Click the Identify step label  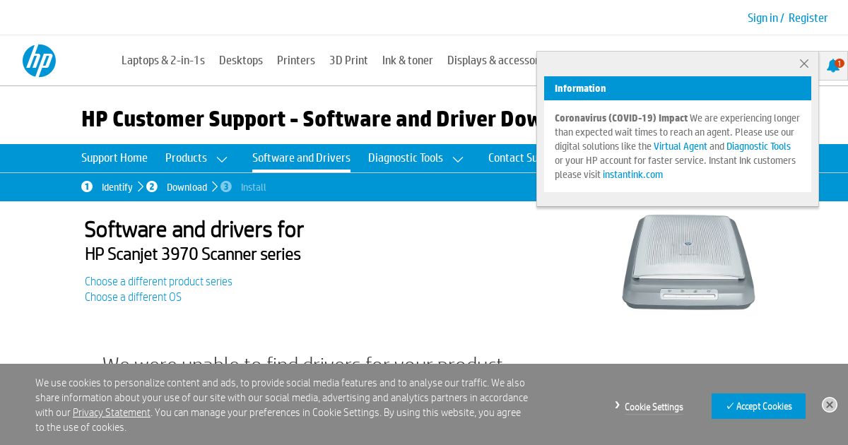pos(117,187)
